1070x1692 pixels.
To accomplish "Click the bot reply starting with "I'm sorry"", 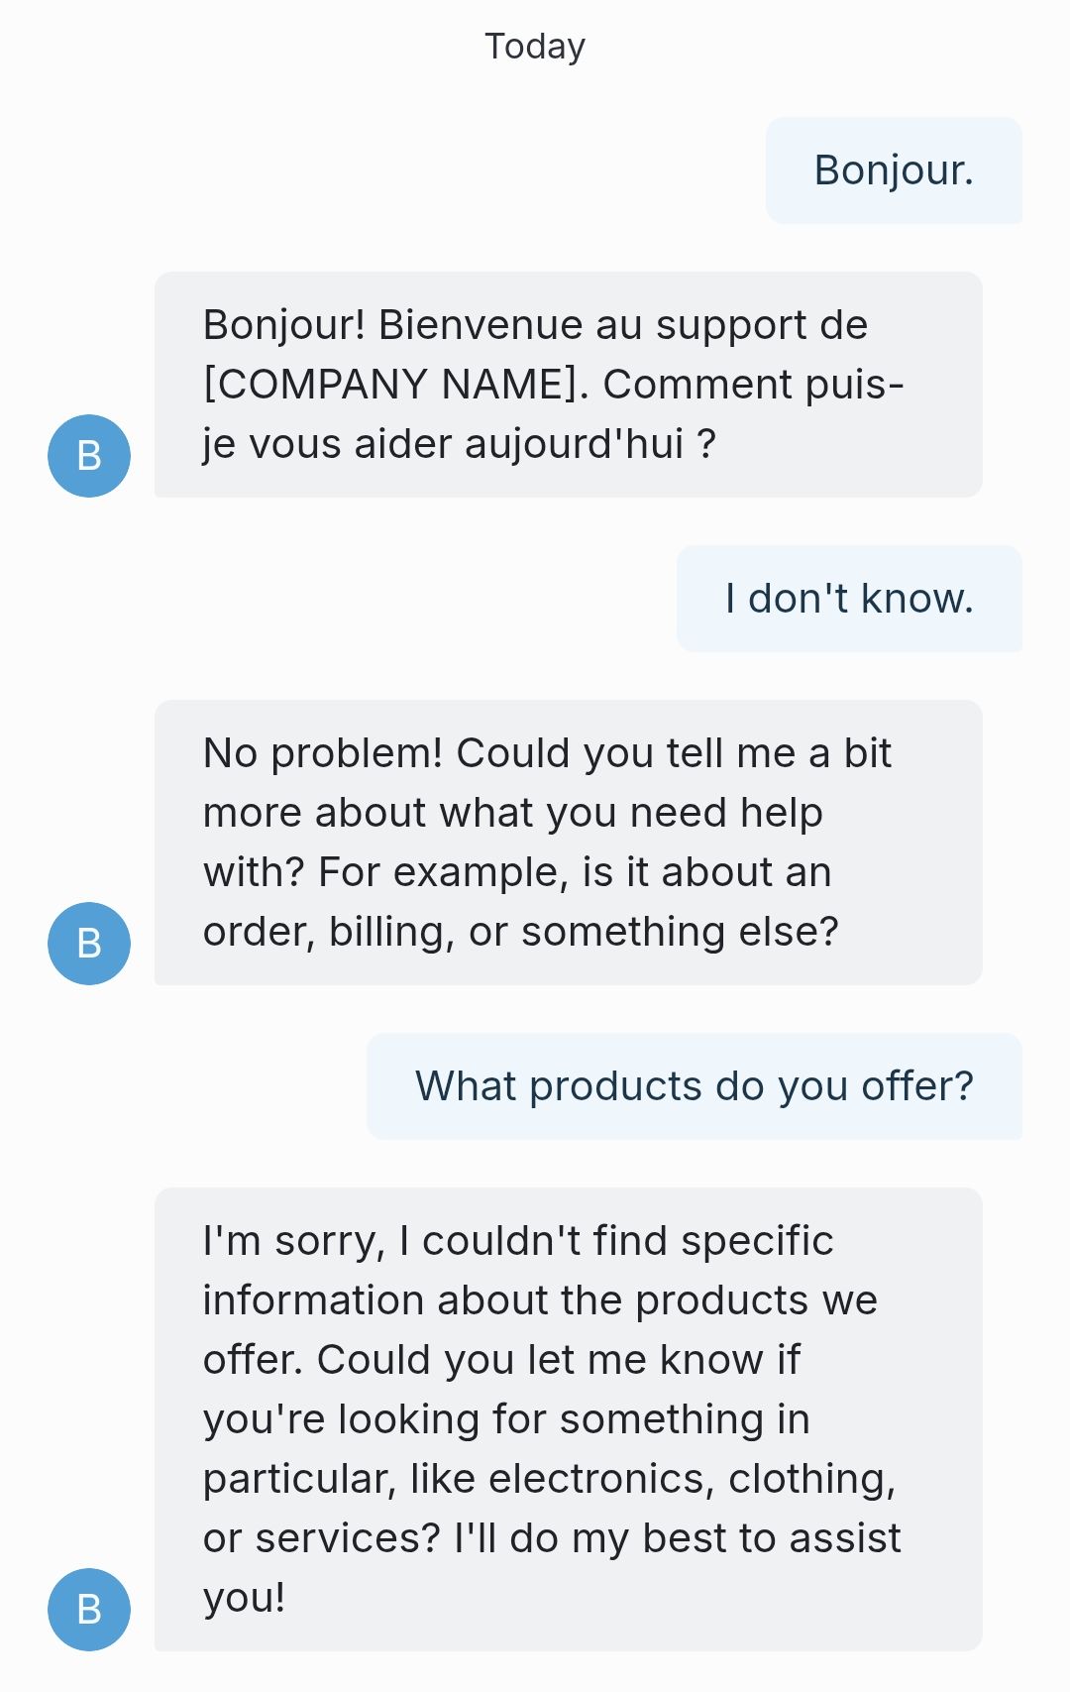I will click(x=568, y=1419).
